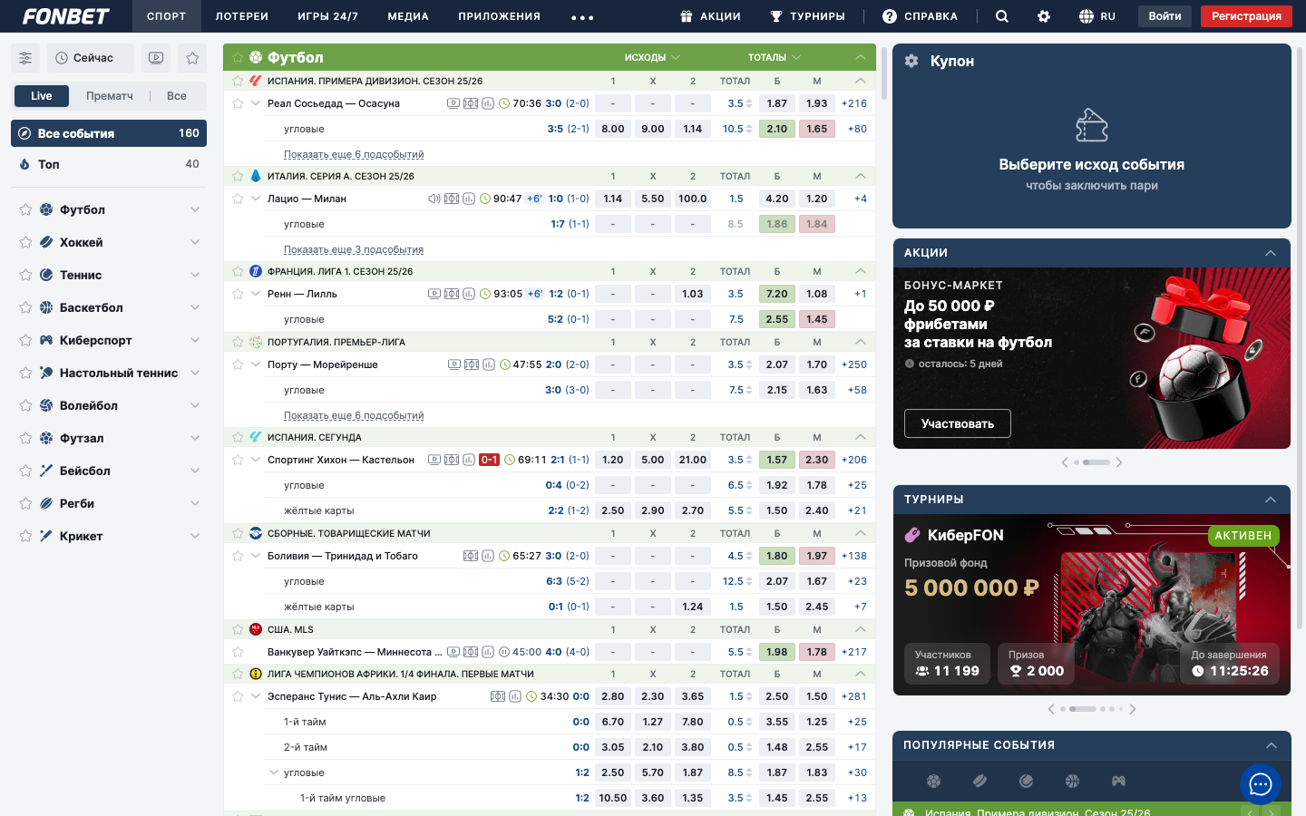The width and height of the screenshot is (1306, 816).
Task: Click the filter sliders icon in sidebar
Action: coord(25,58)
